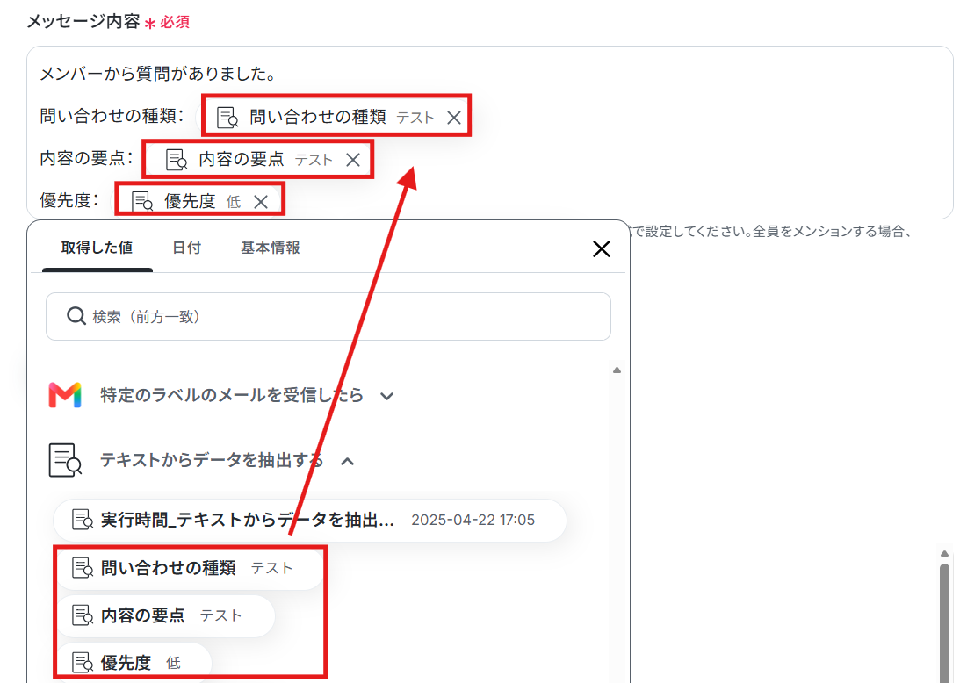Screen dimensions: 960x683
Task: Remove the 内容の要点 chip from message
Action: [353, 160]
